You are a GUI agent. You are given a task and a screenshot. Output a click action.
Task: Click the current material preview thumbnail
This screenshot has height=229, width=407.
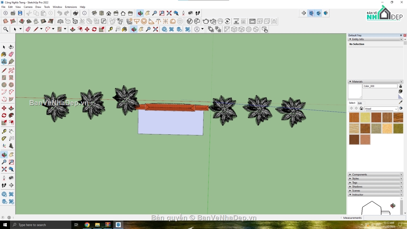point(355,92)
